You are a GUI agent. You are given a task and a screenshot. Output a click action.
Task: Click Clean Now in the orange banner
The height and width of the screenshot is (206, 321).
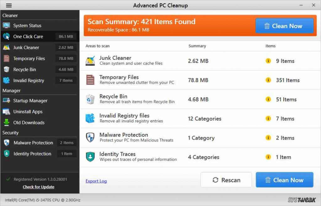click(284, 26)
